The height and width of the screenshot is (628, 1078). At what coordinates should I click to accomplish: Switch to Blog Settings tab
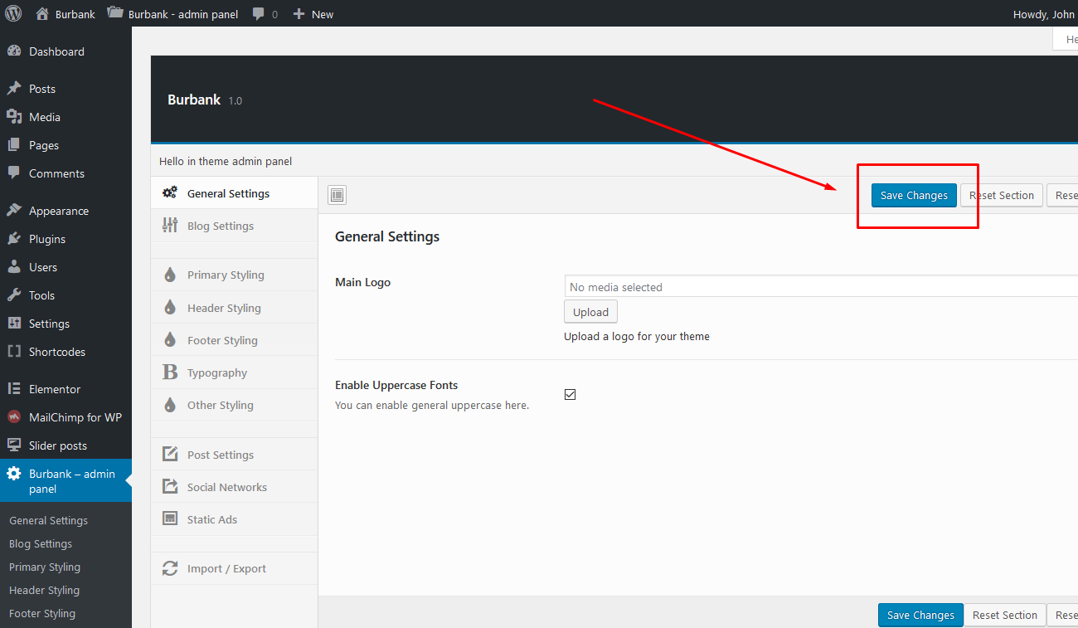pos(220,226)
